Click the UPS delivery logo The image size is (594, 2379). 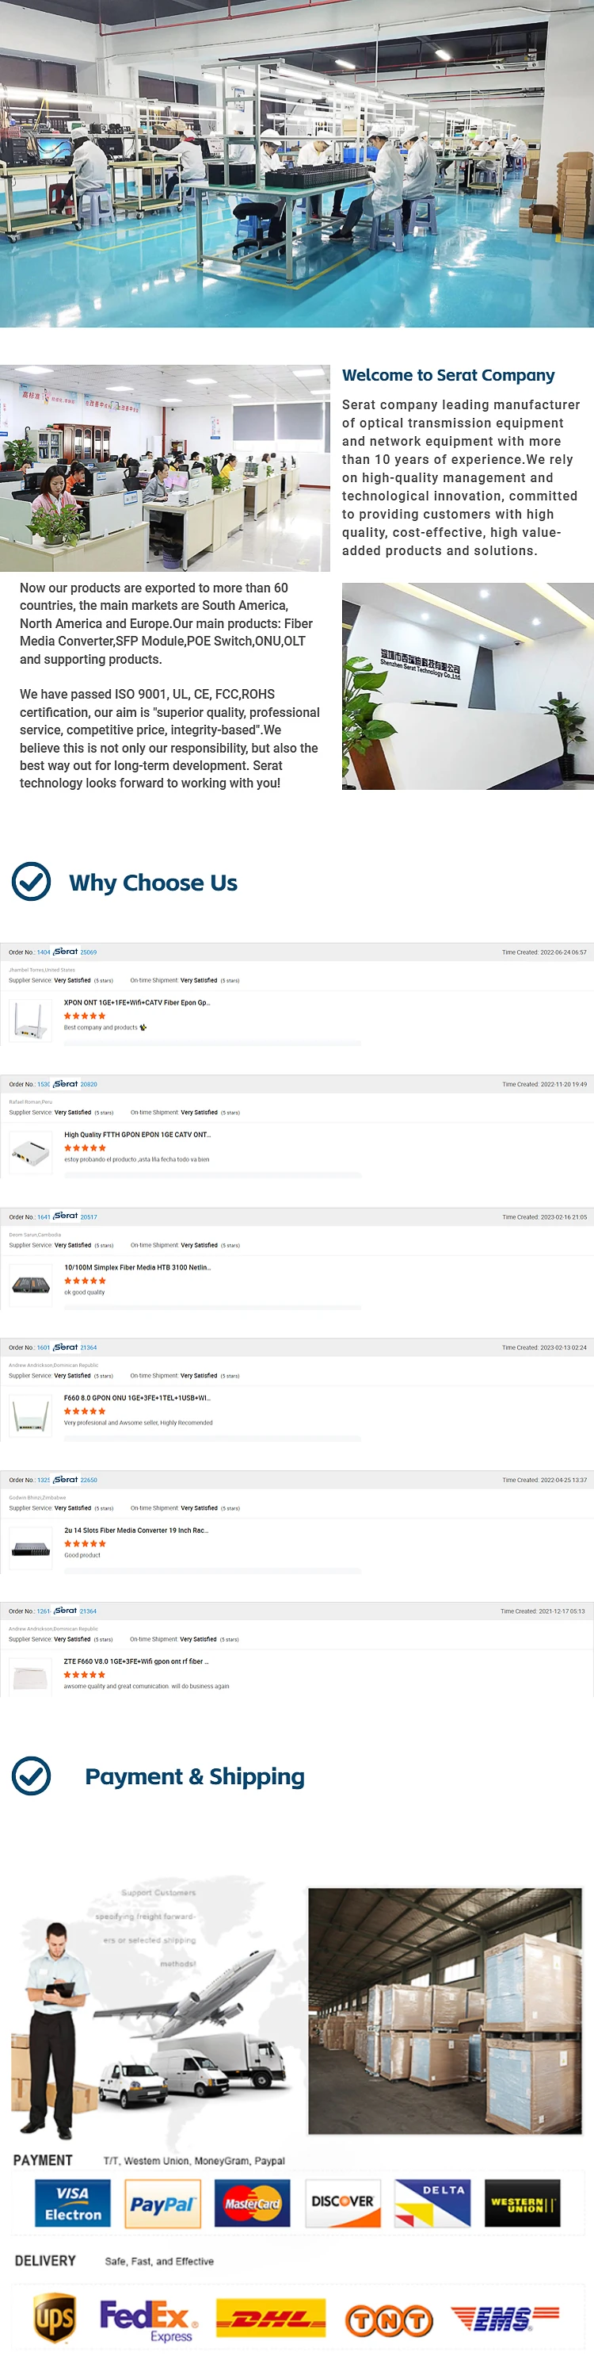point(55,2316)
